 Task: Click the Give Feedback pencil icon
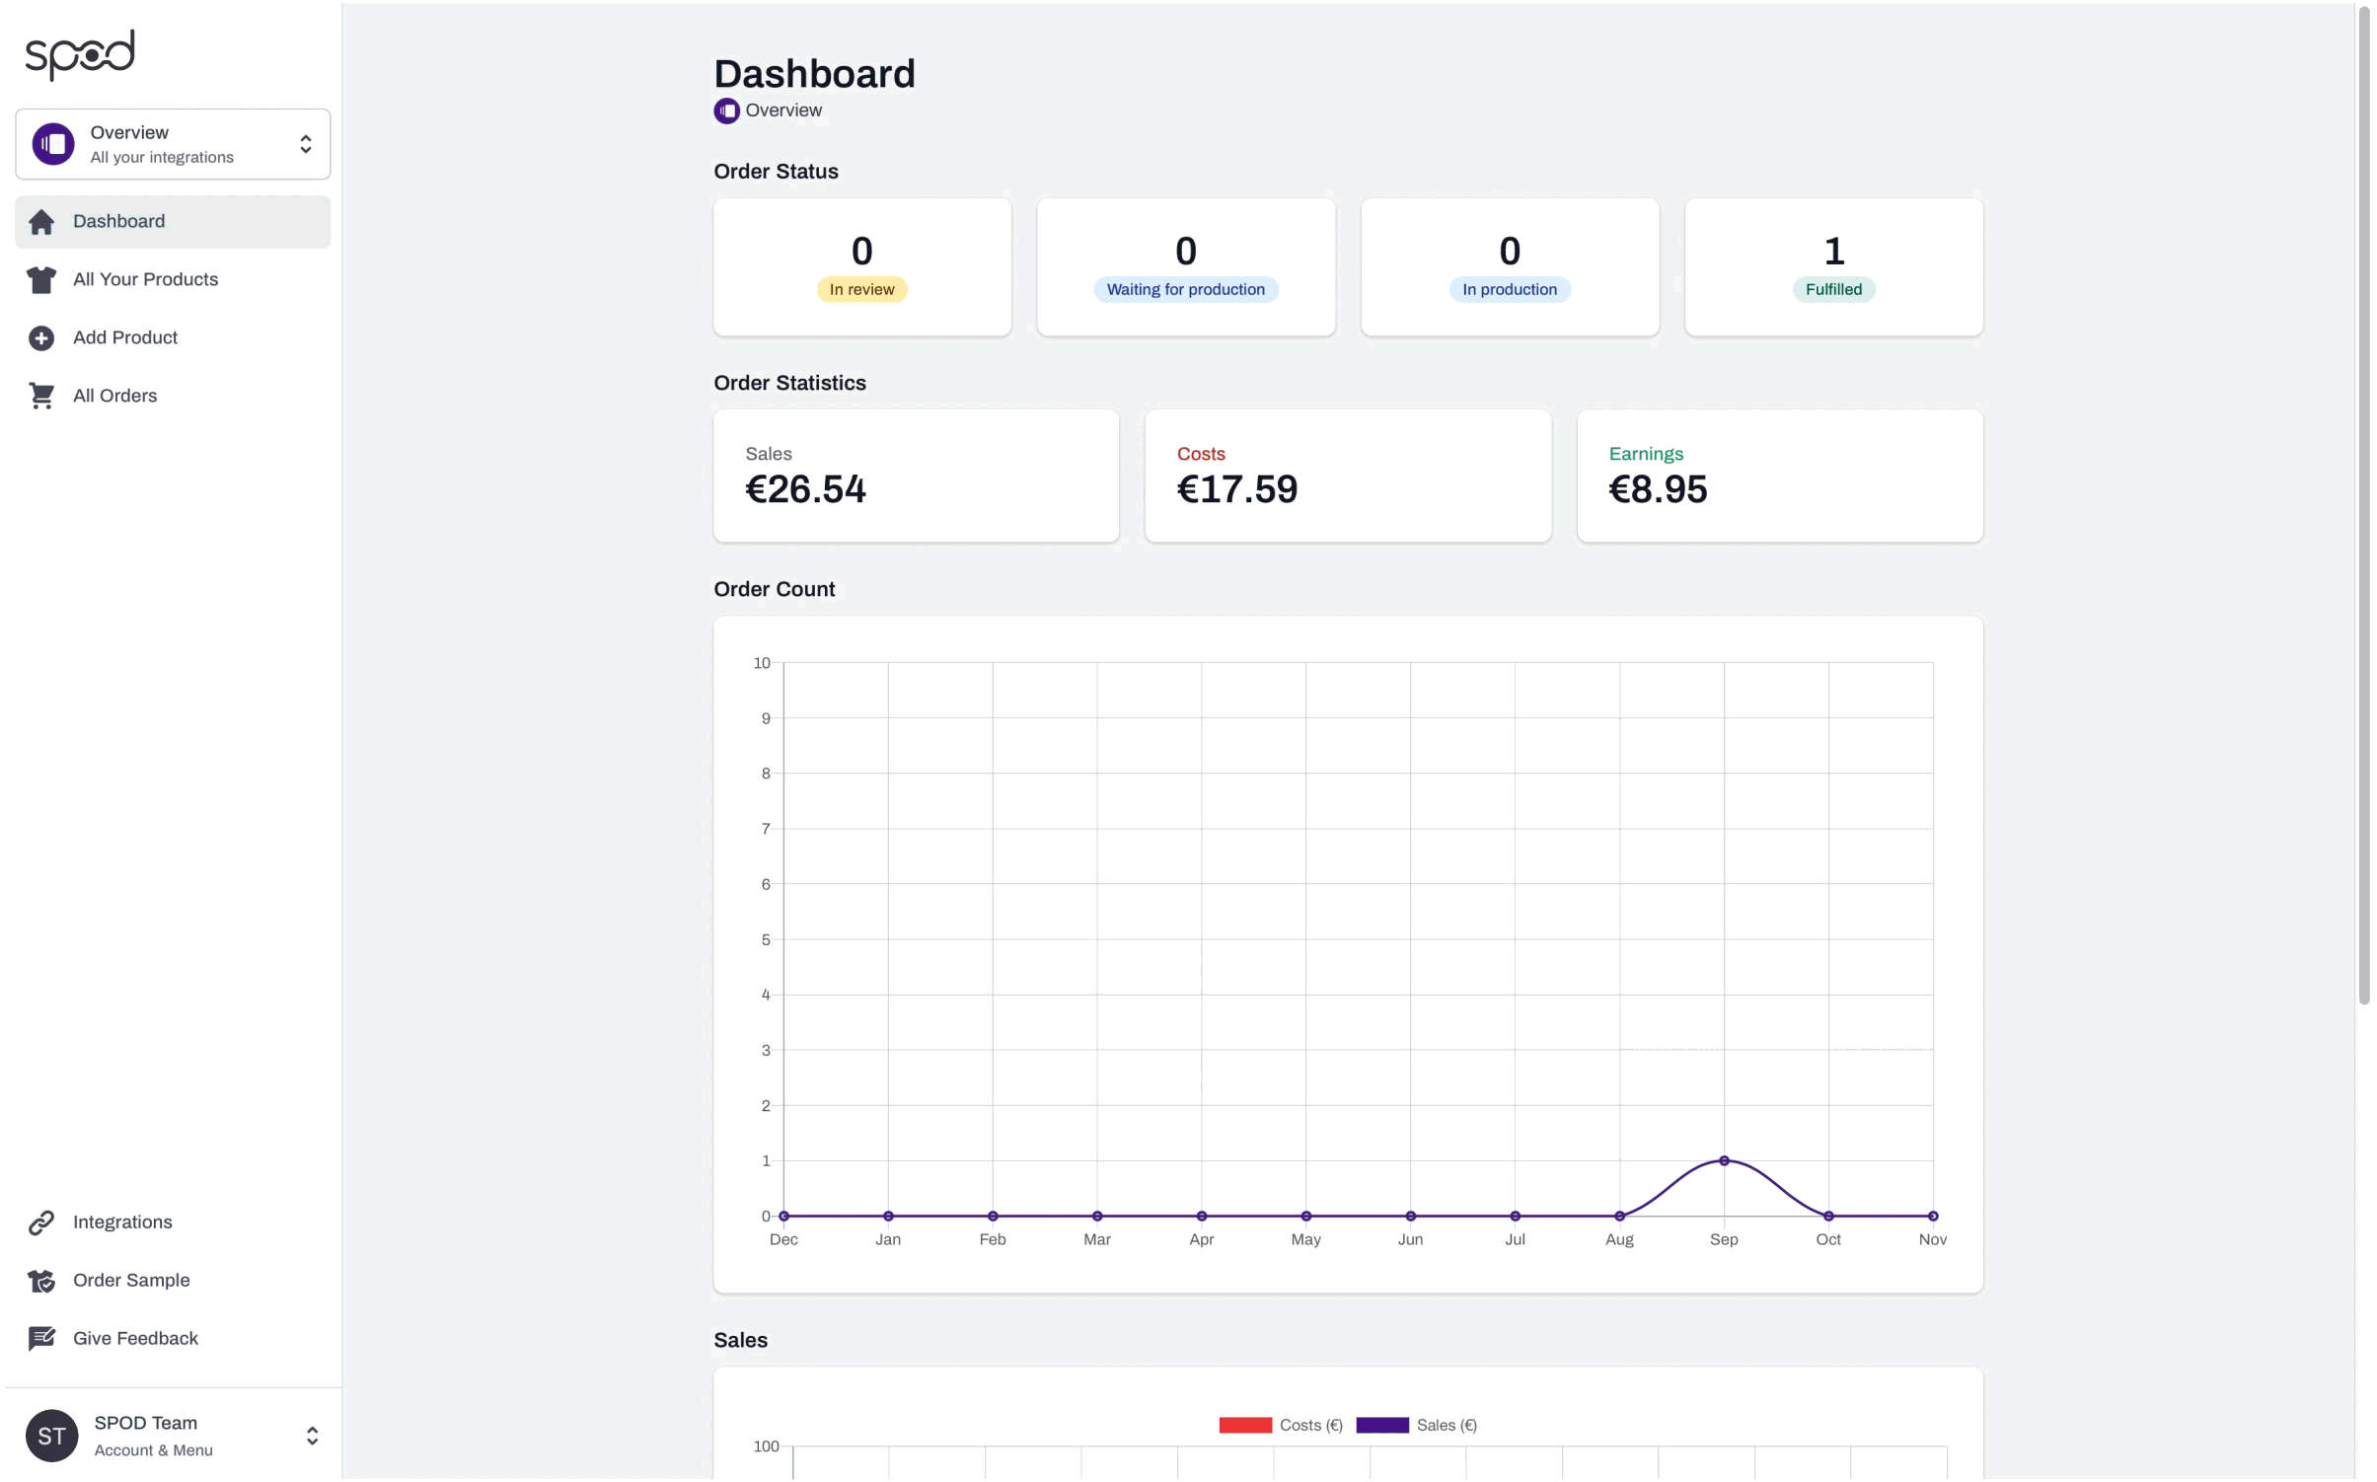[41, 1340]
